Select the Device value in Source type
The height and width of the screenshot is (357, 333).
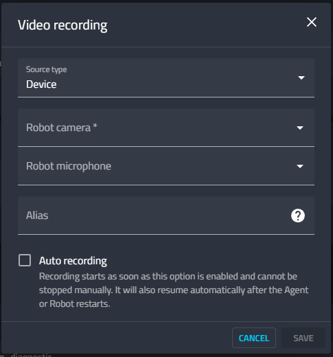[x=41, y=84]
